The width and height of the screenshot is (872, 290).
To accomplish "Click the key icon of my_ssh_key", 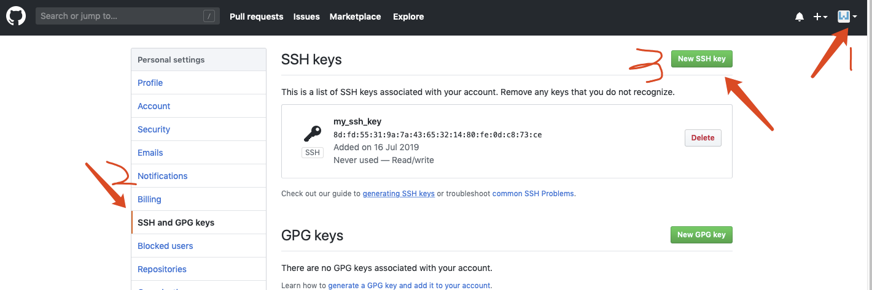I will (312, 134).
